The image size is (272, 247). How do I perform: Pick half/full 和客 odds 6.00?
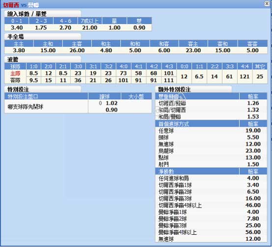pyautogui.click(x=164, y=51)
